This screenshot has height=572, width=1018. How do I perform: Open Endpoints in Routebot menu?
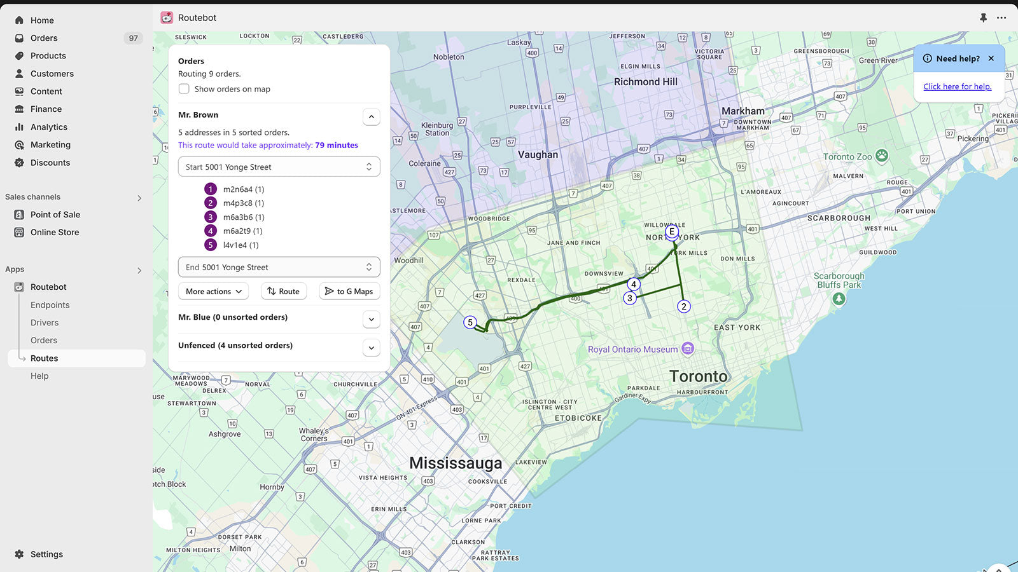pos(50,305)
